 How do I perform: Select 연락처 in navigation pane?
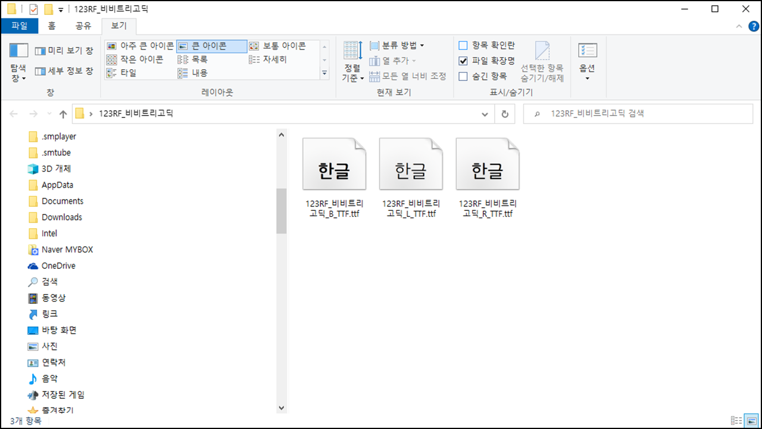54,362
